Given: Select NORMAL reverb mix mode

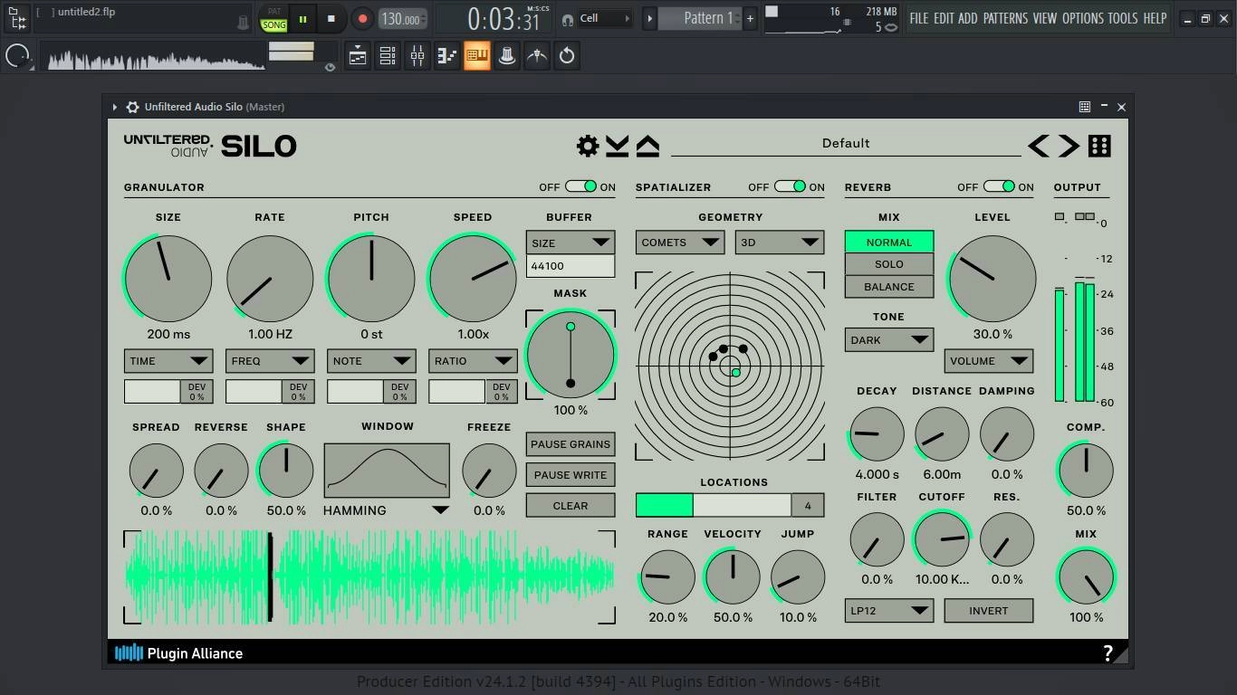Looking at the screenshot, I should [889, 242].
